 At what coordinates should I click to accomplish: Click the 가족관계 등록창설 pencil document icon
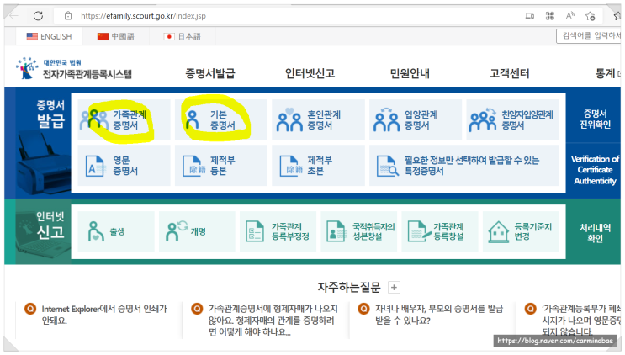click(x=419, y=231)
